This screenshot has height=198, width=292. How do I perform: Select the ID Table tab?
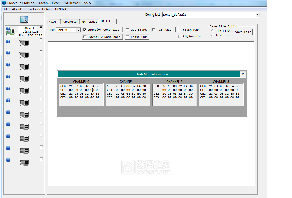107,21
